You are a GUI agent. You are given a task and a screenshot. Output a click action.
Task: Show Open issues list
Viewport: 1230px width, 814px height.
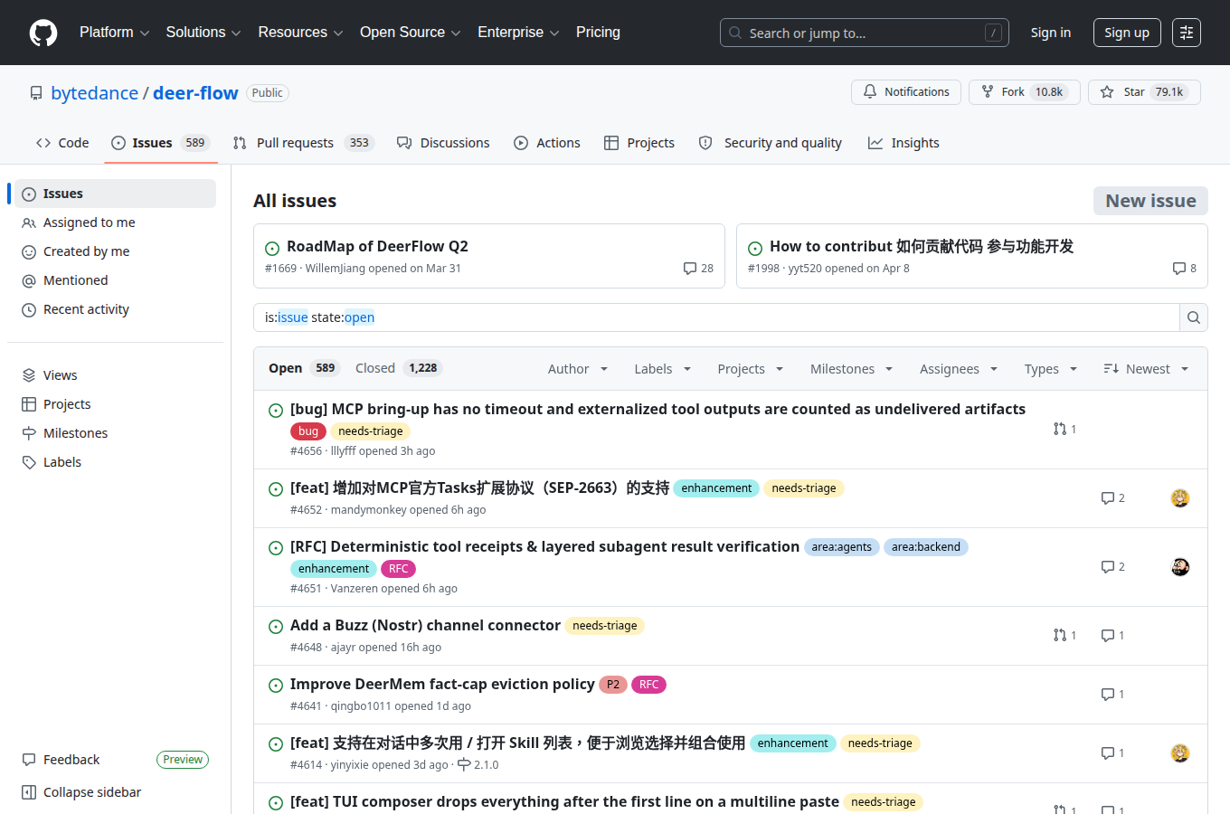click(x=303, y=368)
